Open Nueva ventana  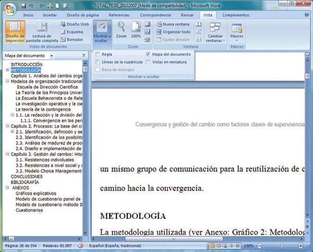tap(173, 24)
